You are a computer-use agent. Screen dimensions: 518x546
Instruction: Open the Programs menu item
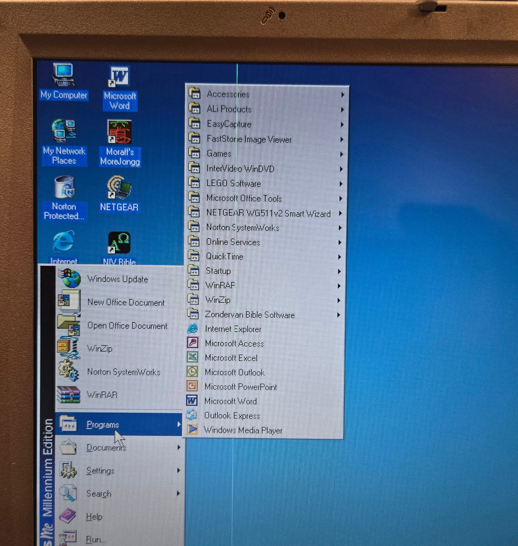click(x=119, y=424)
